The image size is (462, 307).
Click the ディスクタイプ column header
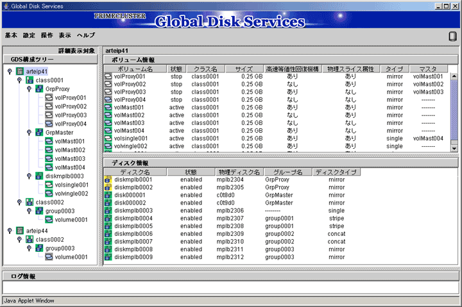coord(336,172)
